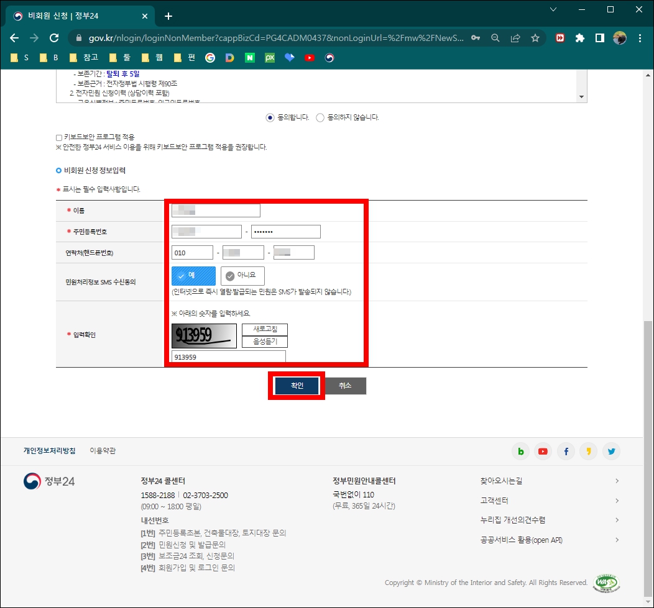Toggle the browser side panel icon
Viewport: 654px width, 608px height.
point(600,38)
